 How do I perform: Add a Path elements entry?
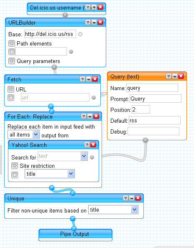[12, 43]
